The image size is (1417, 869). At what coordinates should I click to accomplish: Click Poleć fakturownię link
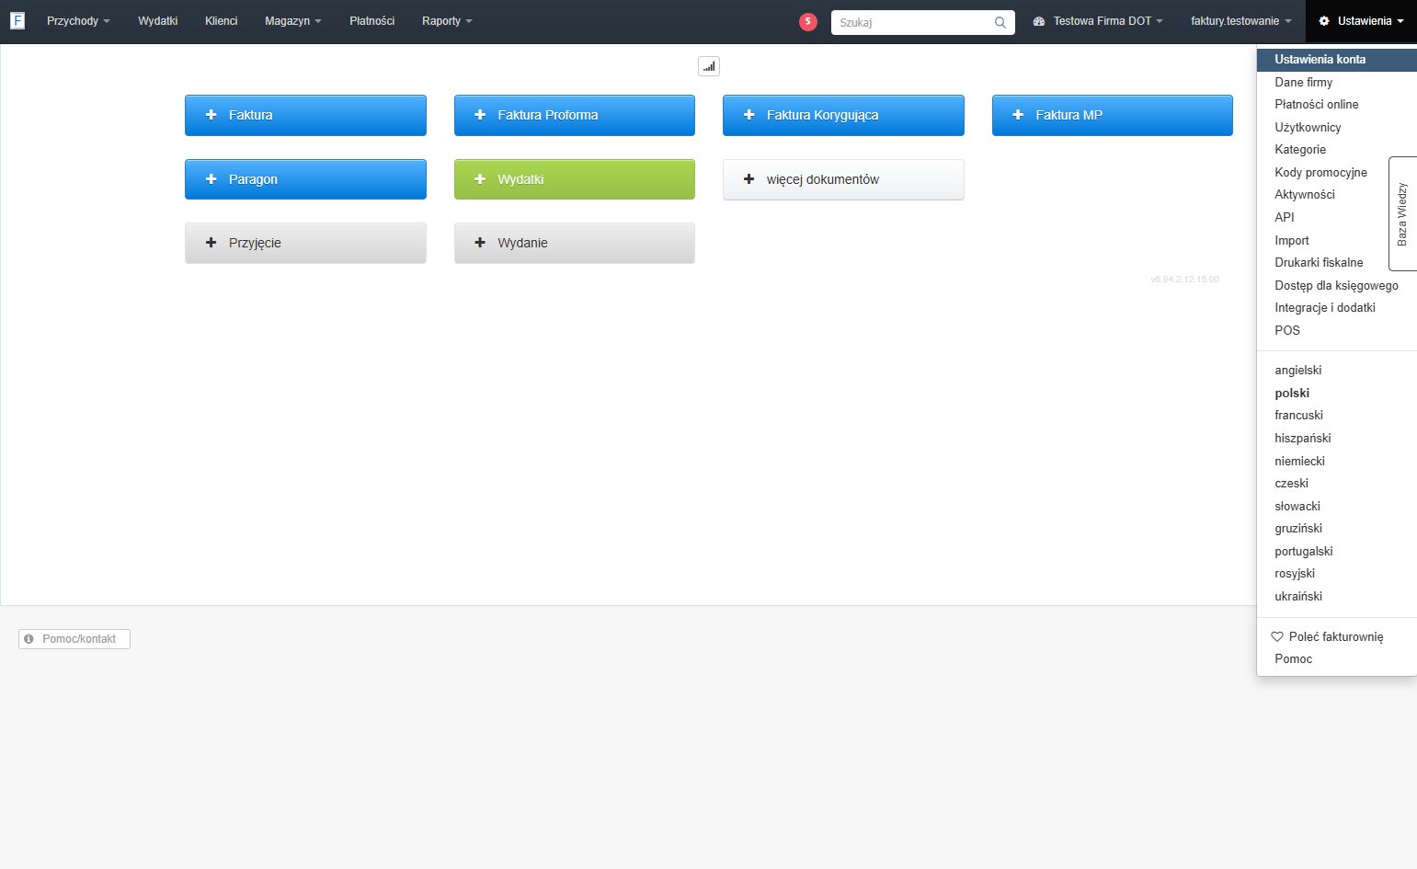(1336, 636)
